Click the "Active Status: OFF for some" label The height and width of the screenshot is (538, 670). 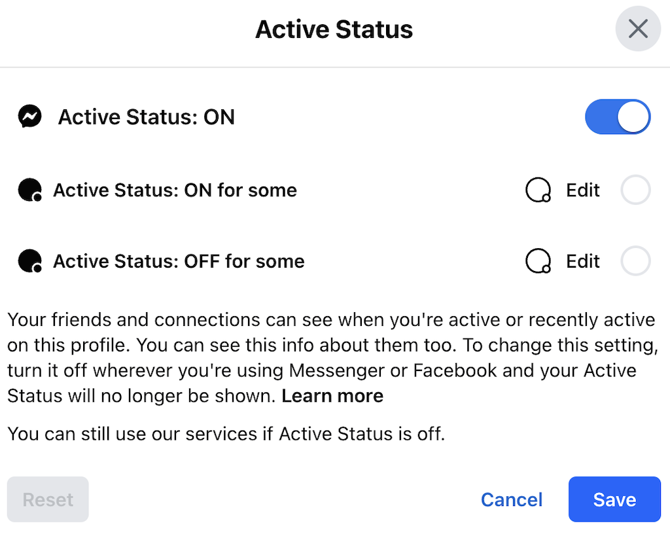pyautogui.click(x=179, y=261)
